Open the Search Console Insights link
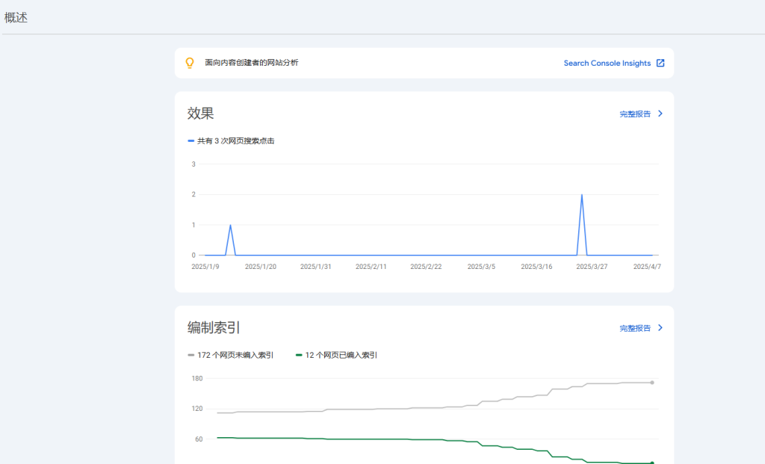The height and width of the screenshot is (464, 765). click(x=607, y=63)
